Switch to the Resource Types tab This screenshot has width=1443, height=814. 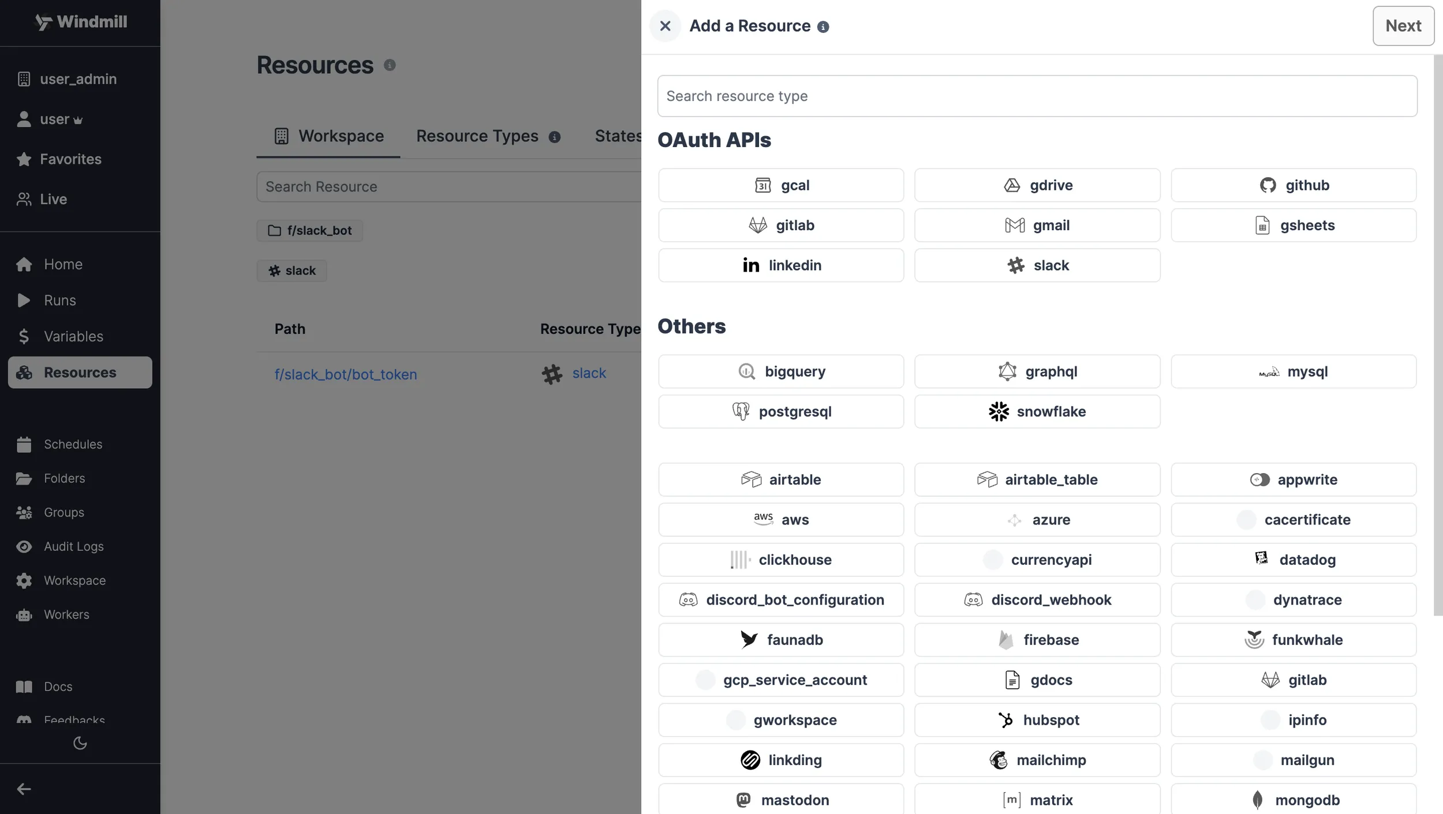(x=477, y=136)
